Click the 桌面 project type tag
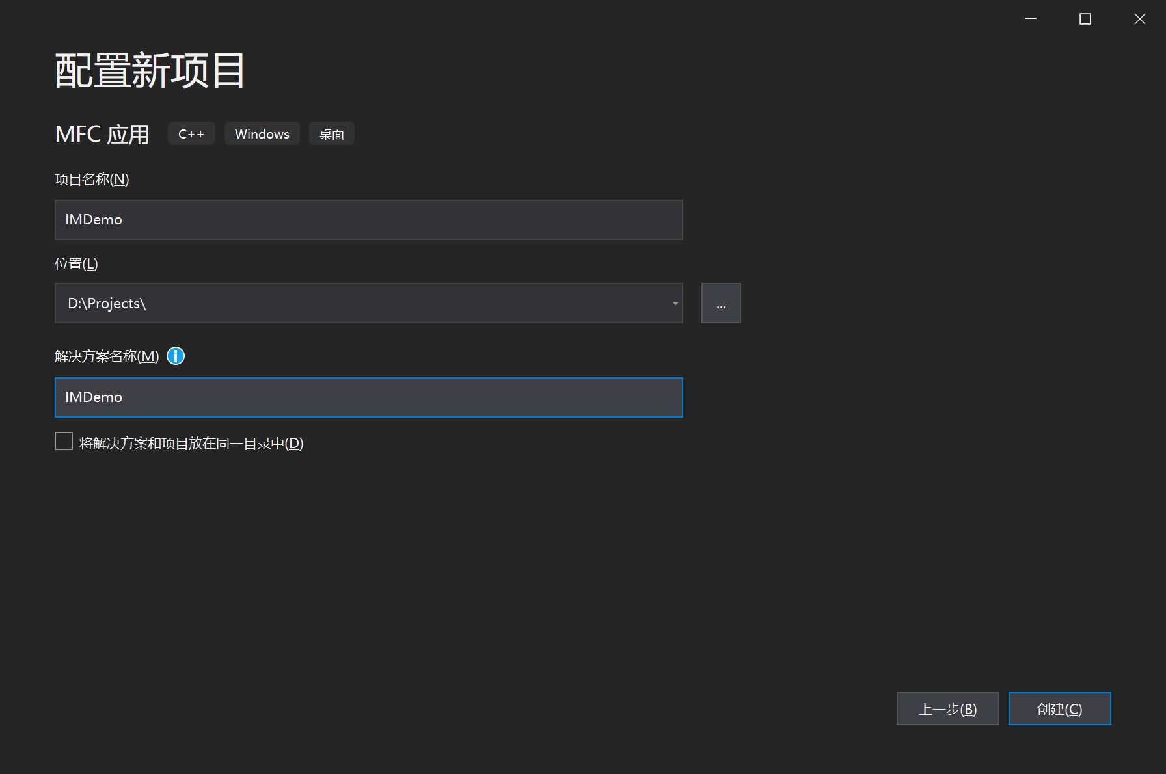The height and width of the screenshot is (774, 1166). [332, 134]
